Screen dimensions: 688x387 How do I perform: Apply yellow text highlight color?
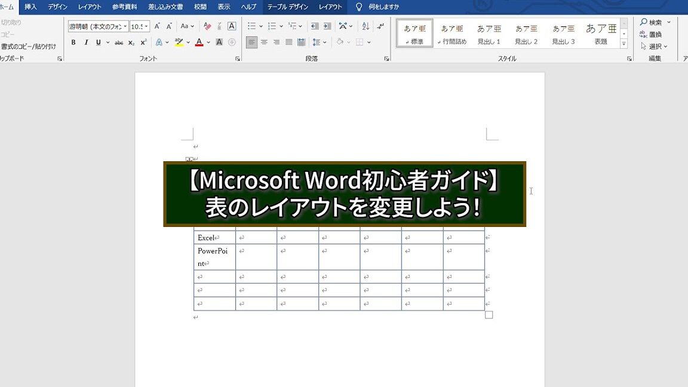tap(179, 42)
